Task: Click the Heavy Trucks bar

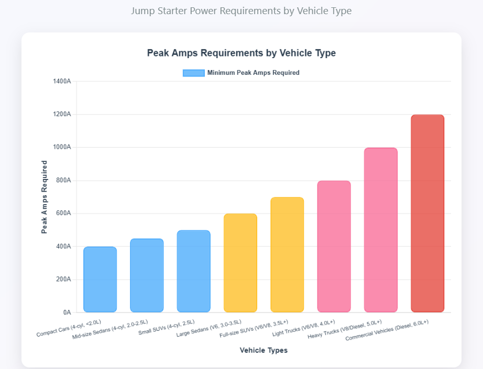Action: coord(381,230)
